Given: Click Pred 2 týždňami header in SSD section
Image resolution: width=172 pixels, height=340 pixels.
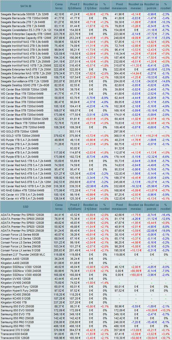Looking at the screenshot, I should [75, 207].
